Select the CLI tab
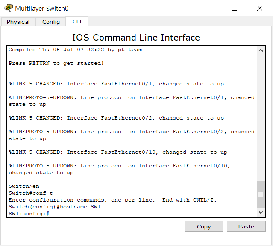This screenshot has width=273, height=246. 77,22
